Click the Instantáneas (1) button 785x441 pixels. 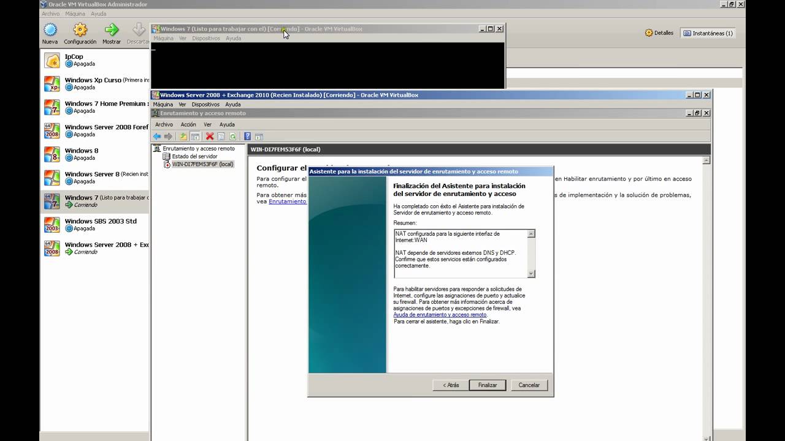(x=708, y=33)
